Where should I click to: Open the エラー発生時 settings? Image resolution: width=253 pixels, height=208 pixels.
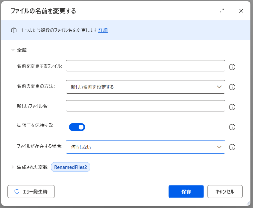point(31,192)
